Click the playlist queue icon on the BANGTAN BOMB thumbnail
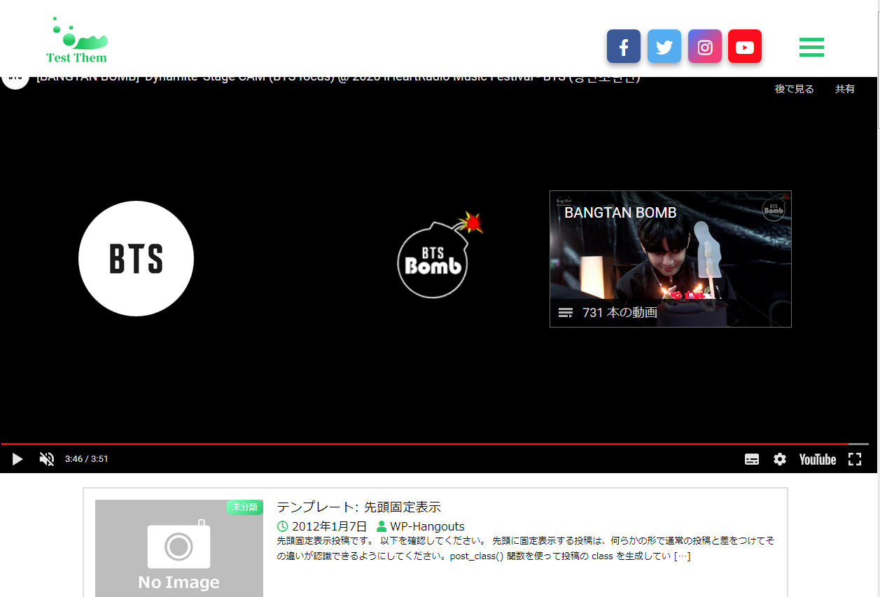 [x=564, y=312]
